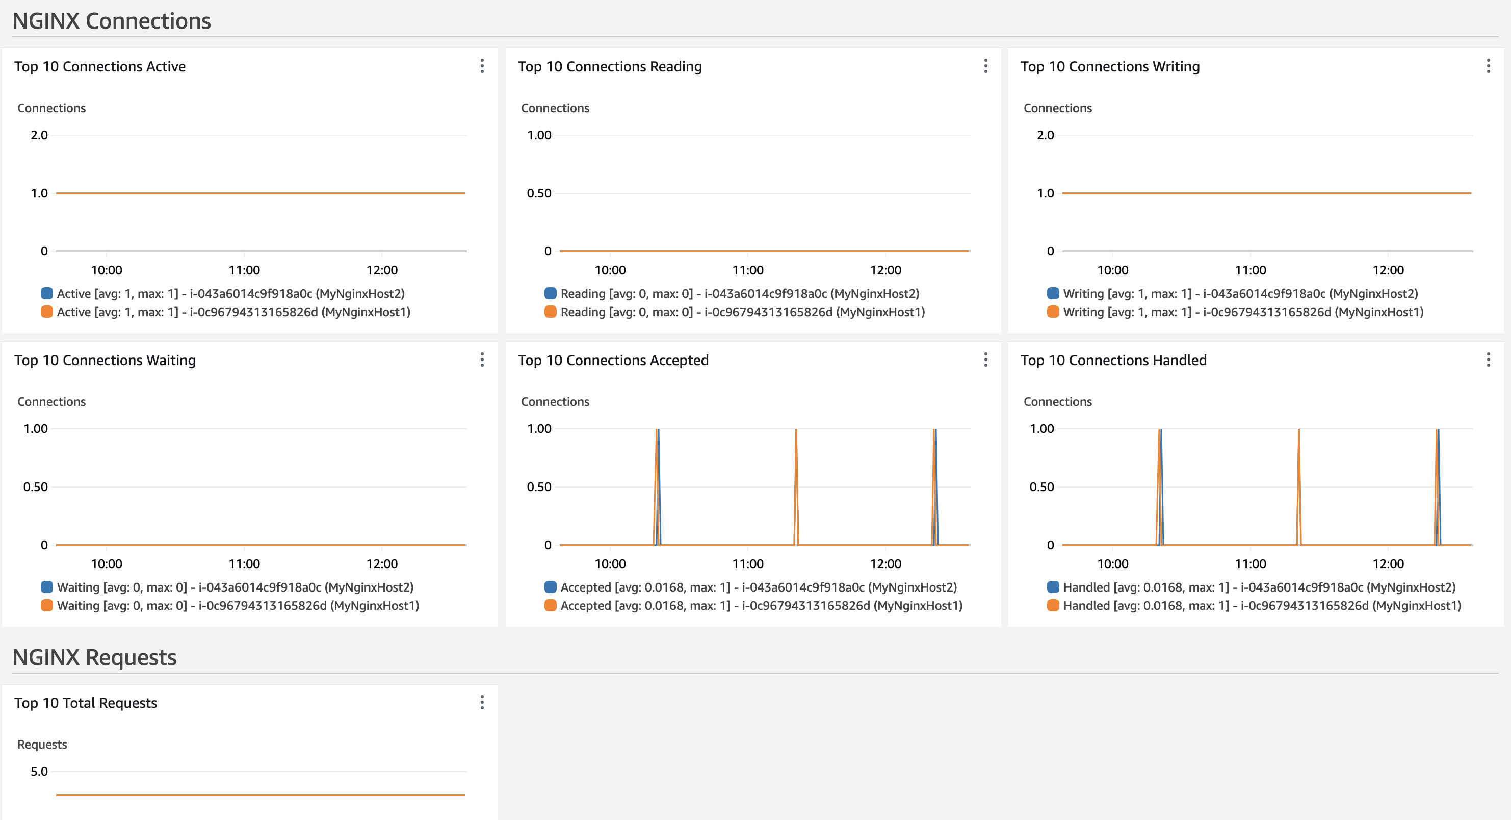Click the Top 10 Total Requests title

(86, 703)
